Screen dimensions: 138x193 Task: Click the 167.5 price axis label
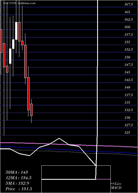[x=129, y=5]
